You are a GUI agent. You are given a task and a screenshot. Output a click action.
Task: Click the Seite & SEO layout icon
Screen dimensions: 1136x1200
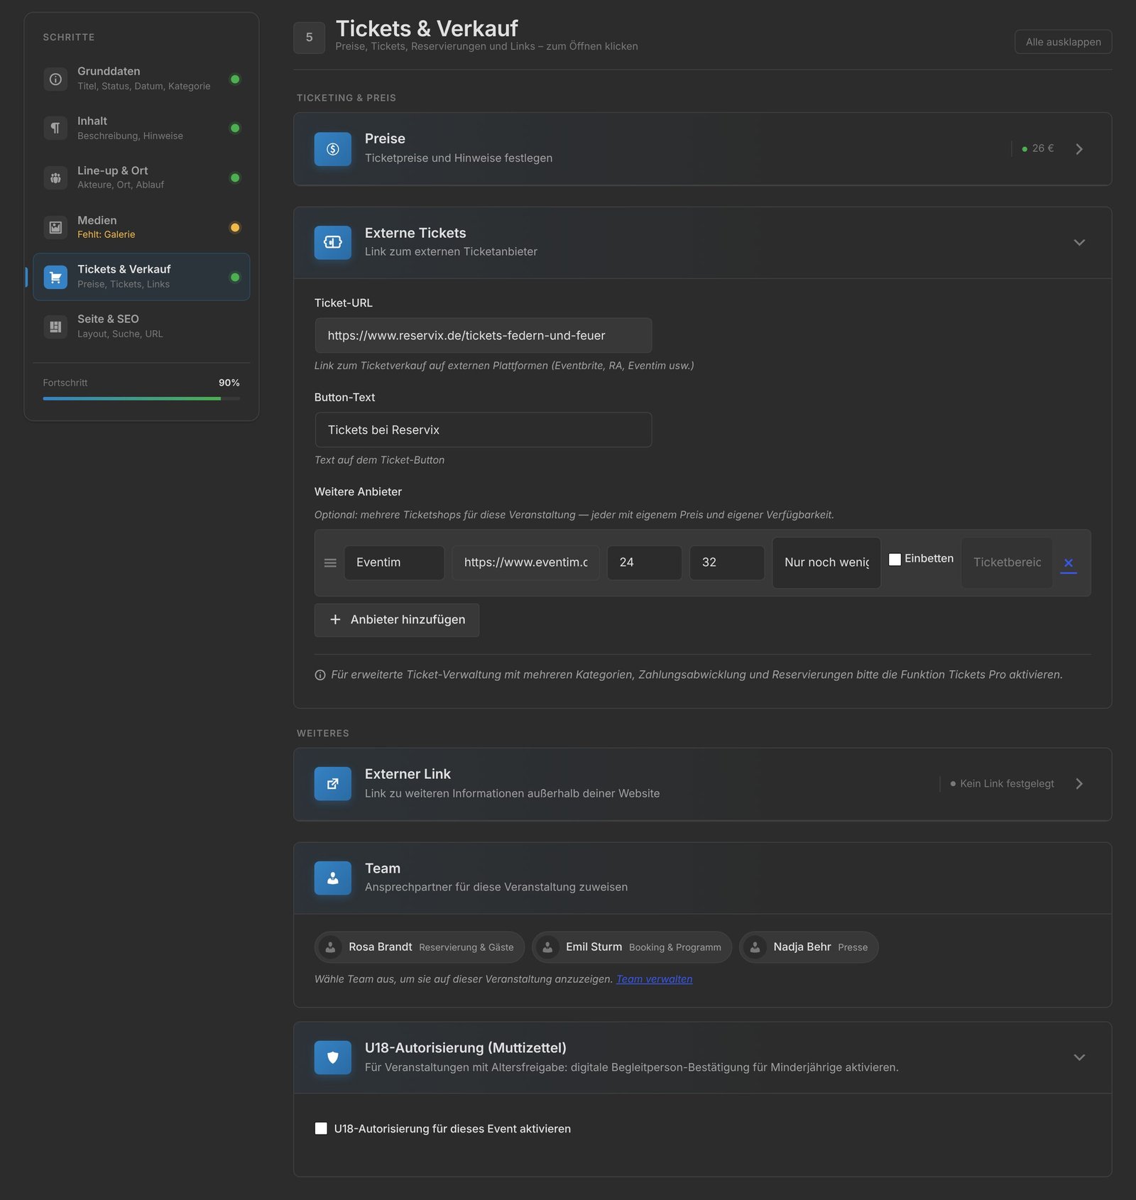click(x=55, y=327)
